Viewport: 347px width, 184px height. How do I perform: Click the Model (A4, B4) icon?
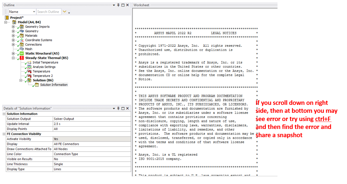coord(14,22)
